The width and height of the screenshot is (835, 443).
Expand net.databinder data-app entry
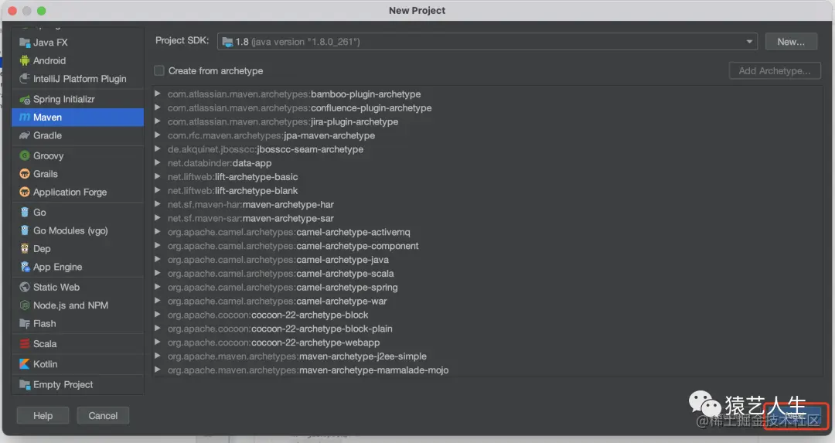[x=158, y=163]
